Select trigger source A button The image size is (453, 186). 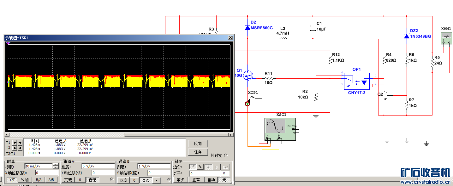209,167
